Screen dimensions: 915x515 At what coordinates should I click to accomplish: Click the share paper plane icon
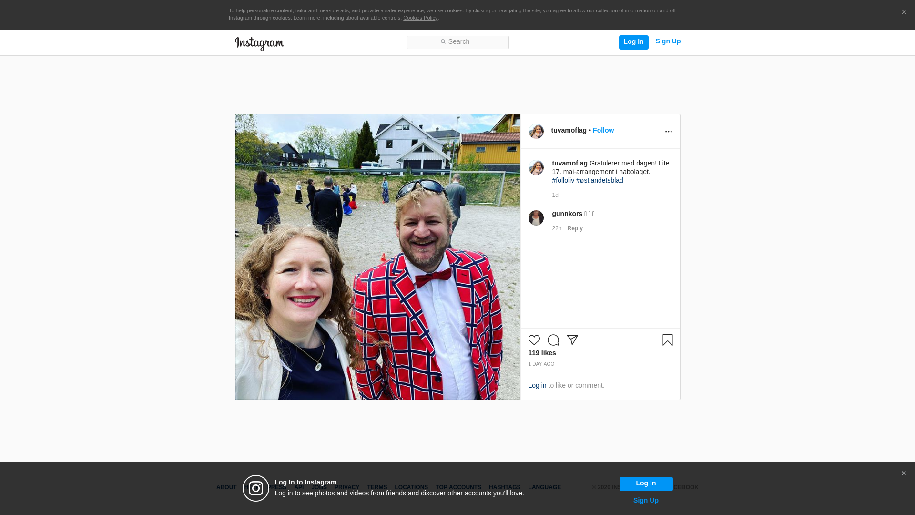572,340
